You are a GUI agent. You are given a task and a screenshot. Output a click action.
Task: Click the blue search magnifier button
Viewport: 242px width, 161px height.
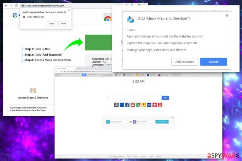pos(165,98)
